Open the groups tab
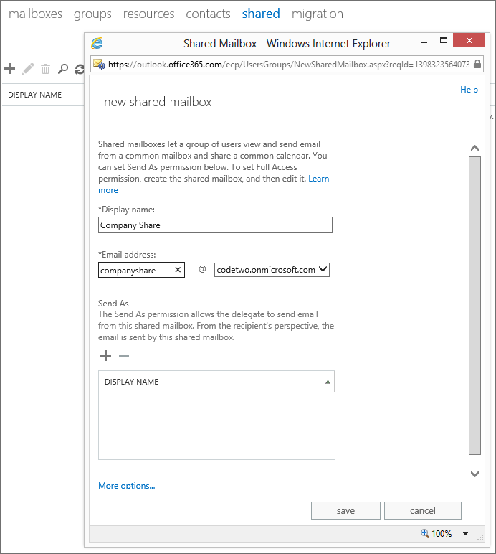Viewport: 496px width, 554px height. coord(92,14)
